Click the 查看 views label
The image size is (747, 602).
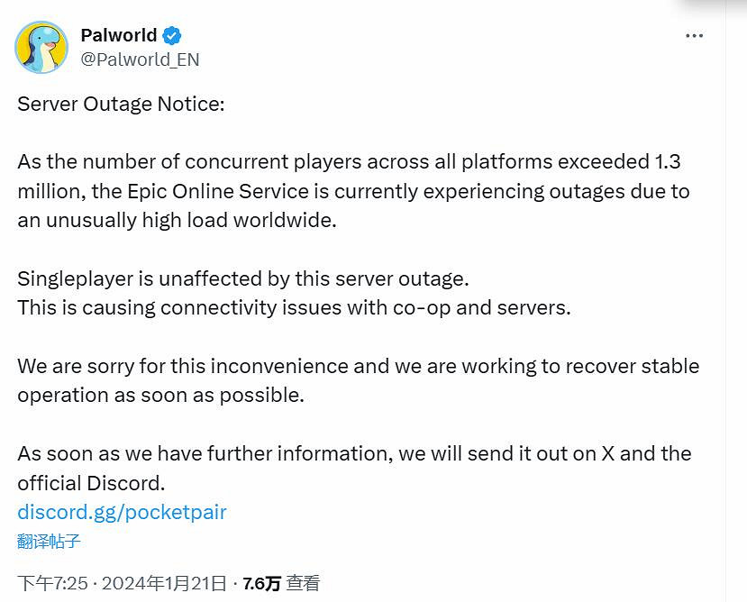303,583
